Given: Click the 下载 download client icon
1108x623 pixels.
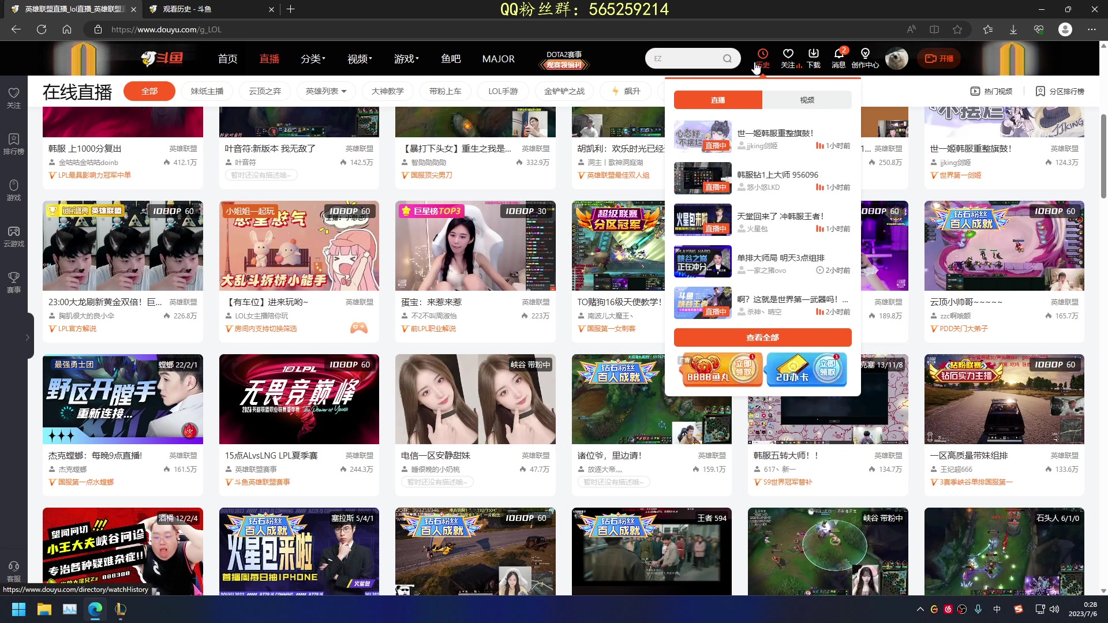Looking at the screenshot, I should click(x=814, y=58).
